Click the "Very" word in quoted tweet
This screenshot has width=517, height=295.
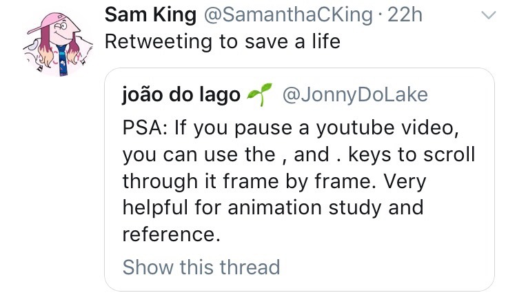coord(407,181)
